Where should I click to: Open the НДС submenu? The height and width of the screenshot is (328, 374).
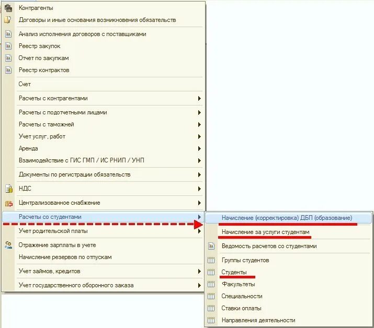[x=103, y=189]
